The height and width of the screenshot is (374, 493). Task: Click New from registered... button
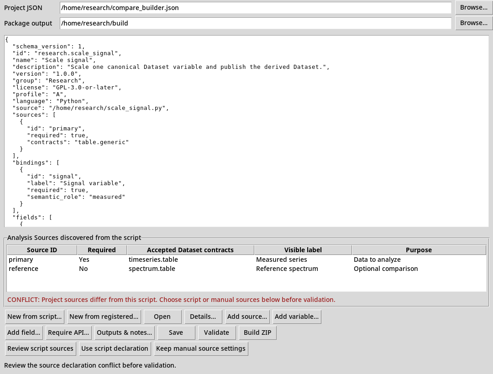tap(104, 317)
